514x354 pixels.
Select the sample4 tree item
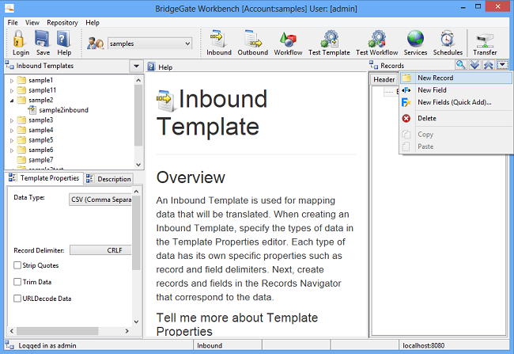pos(40,130)
